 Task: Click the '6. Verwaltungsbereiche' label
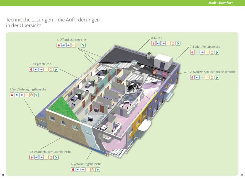pos(86,164)
